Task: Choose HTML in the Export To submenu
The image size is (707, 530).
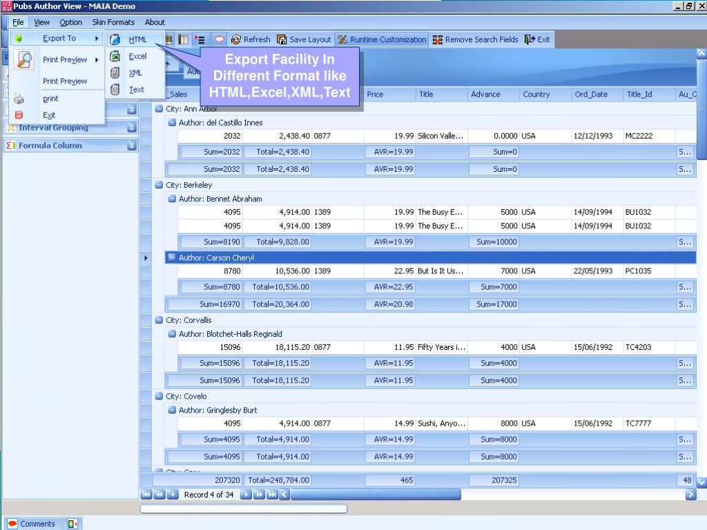Action: pyautogui.click(x=137, y=39)
